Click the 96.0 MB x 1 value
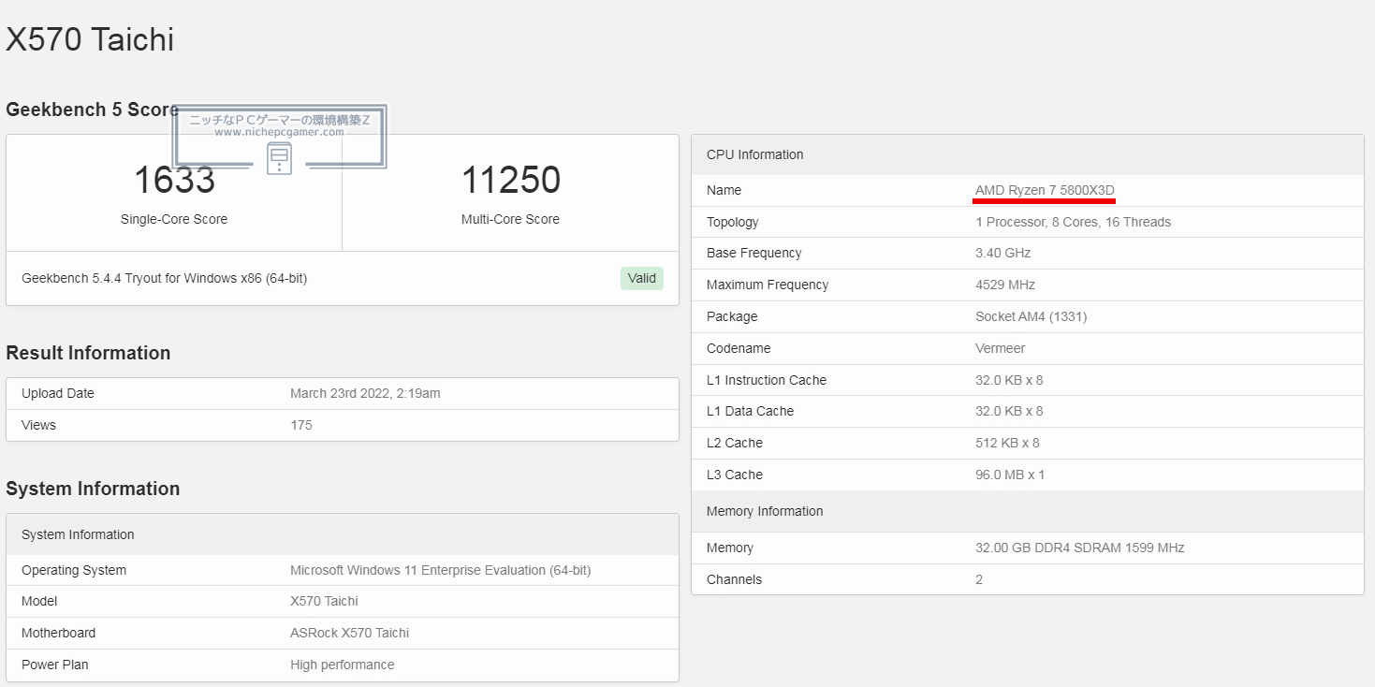This screenshot has height=687, width=1375. 1010,475
